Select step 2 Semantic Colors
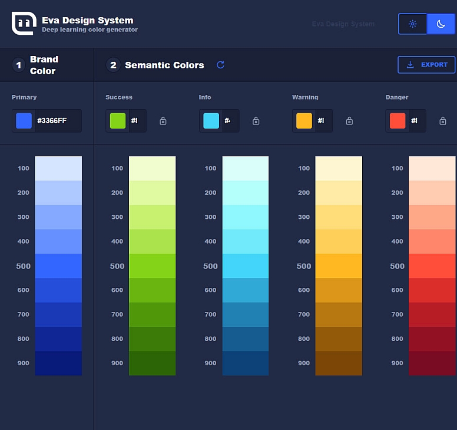Screen dimensions: 457x430 [155, 65]
